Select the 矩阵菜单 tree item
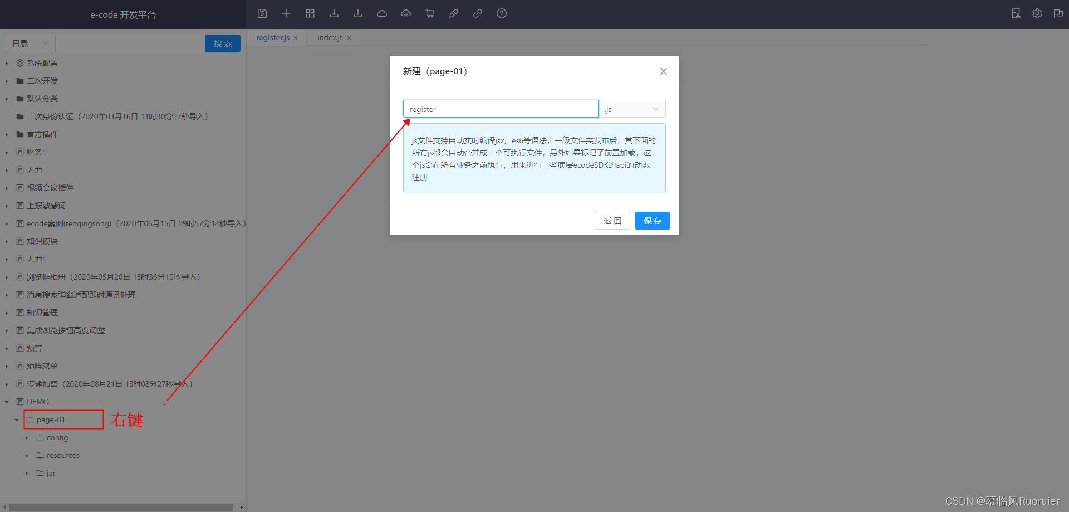This screenshot has width=1069, height=512. pyautogui.click(x=42, y=366)
